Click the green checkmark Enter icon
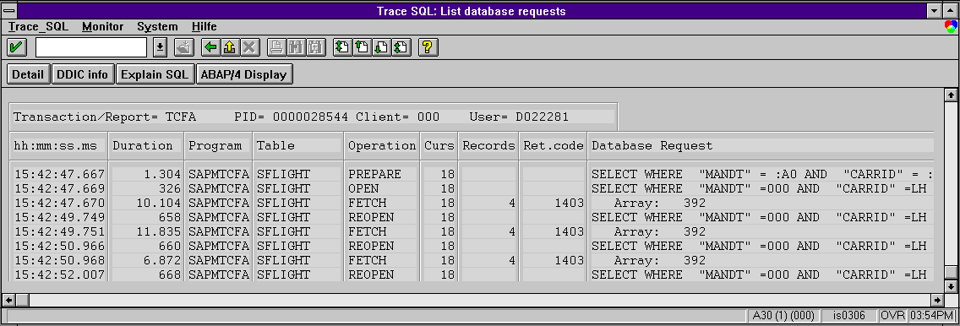 pos(17,47)
